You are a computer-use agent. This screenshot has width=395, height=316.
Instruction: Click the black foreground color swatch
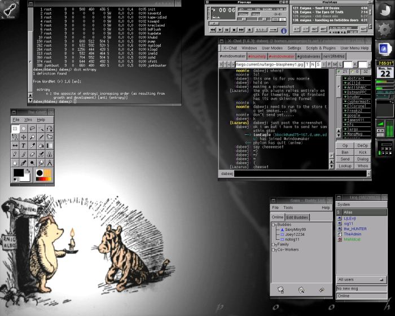[x=19, y=173]
